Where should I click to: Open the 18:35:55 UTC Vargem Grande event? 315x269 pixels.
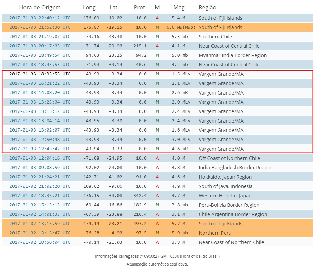tap(40, 74)
